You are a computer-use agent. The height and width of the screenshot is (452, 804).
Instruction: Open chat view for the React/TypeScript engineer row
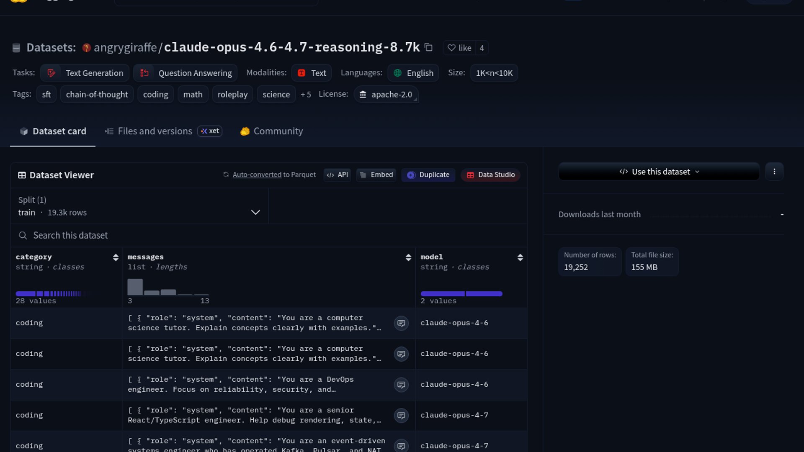[x=401, y=416]
